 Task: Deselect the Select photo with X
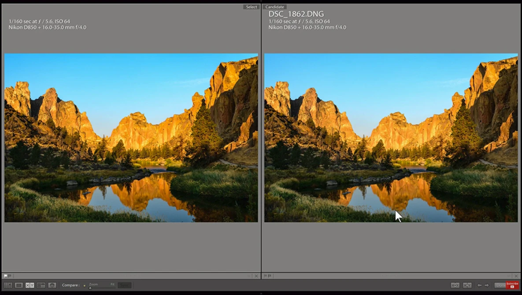(x=256, y=276)
